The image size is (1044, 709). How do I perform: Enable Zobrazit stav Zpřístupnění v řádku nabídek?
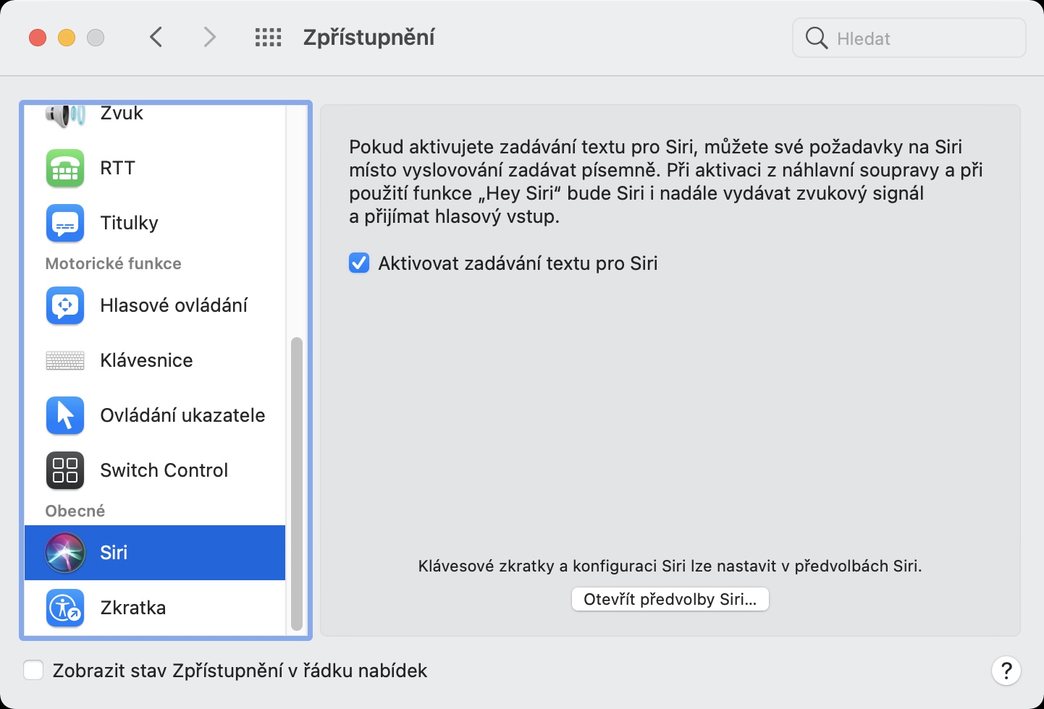(x=33, y=671)
